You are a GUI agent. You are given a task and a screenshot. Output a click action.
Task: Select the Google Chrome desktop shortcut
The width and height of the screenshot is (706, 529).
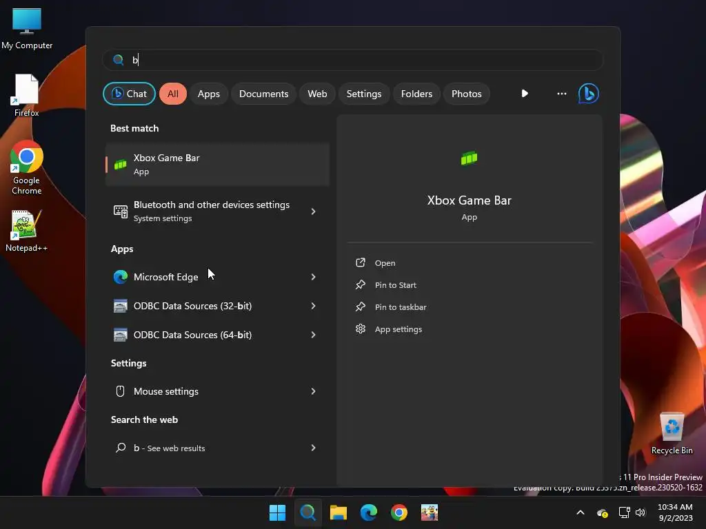(x=27, y=167)
